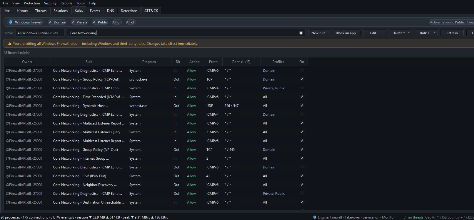Select the Multicast Listener Query rule
The width and height of the screenshot is (474, 220).
tap(156, 132)
